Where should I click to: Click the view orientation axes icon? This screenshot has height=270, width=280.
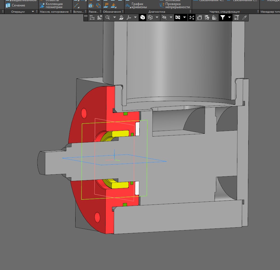pyautogui.click(x=129, y=17)
